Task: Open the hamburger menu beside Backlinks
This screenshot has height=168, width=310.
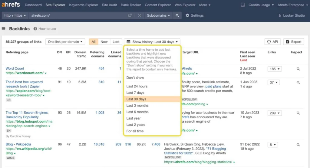Action: tap(4, 29)
